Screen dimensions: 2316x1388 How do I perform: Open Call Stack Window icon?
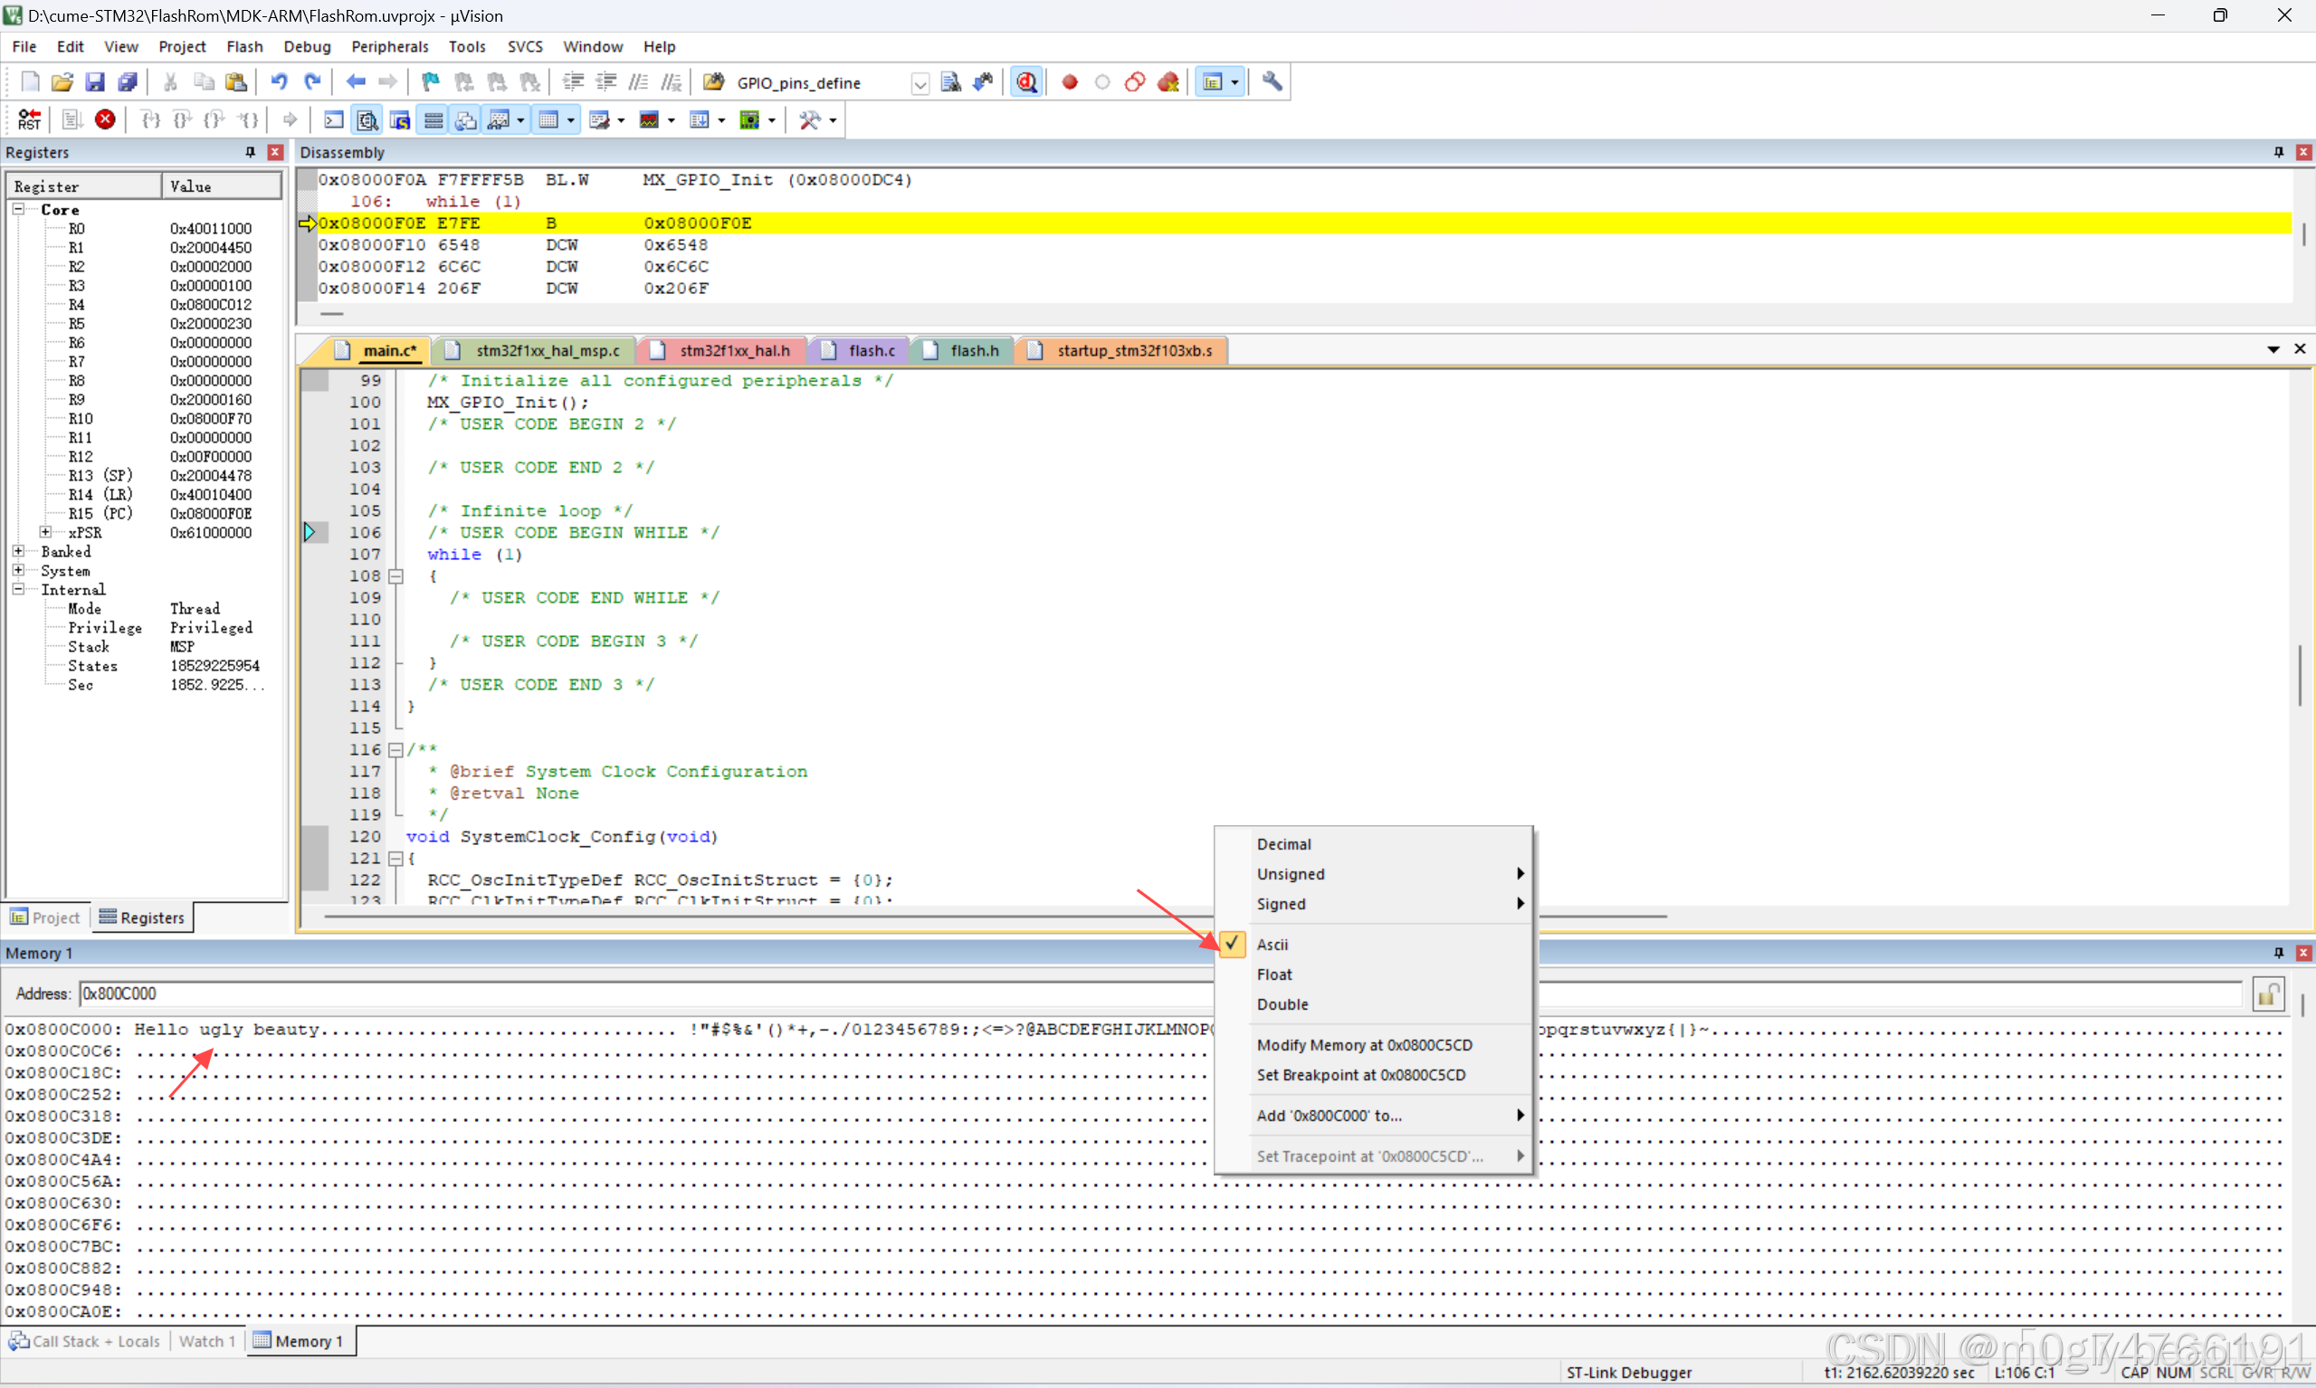click(466, 119)
